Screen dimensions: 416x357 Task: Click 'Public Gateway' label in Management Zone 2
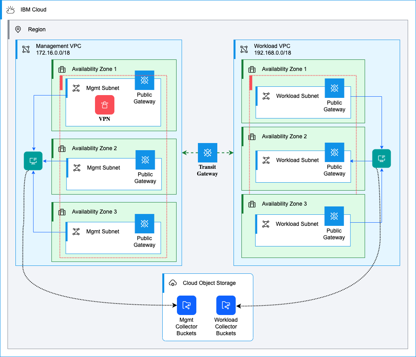tap(145, 178)
